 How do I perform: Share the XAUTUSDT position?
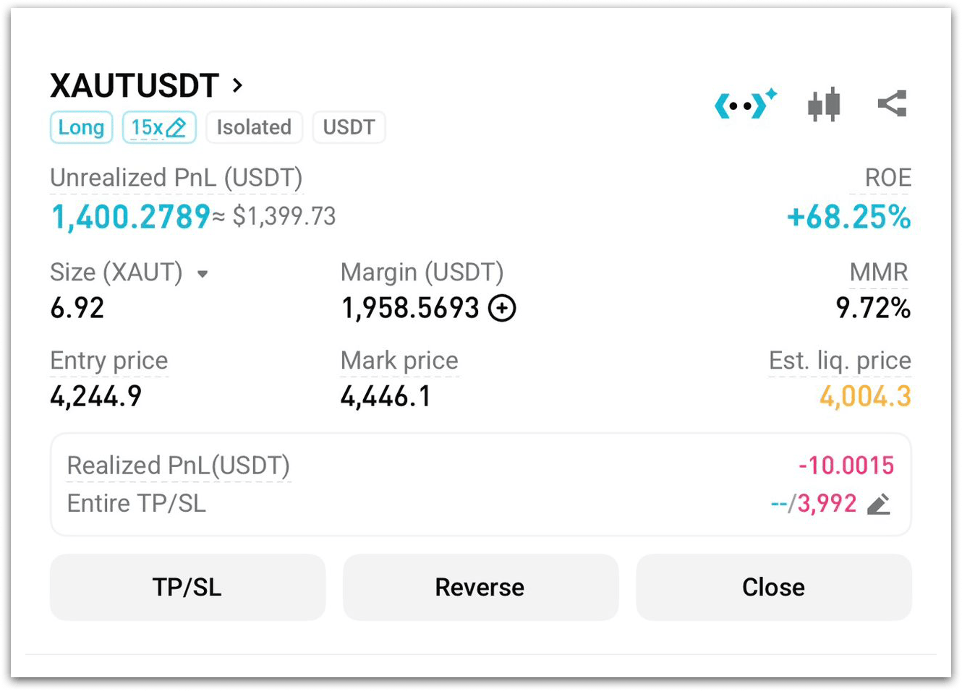click(892, 104)
